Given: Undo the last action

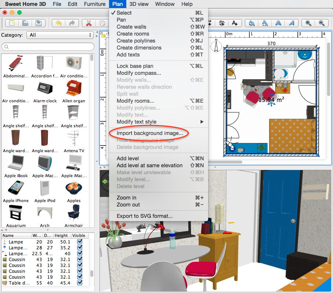Looking at the screenshot, I should pos(59,23).
